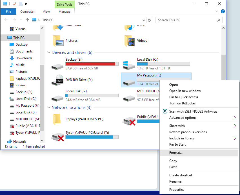
Task: Select Replays (PAULJC in the navigation pane
Action: pos(28,78)
